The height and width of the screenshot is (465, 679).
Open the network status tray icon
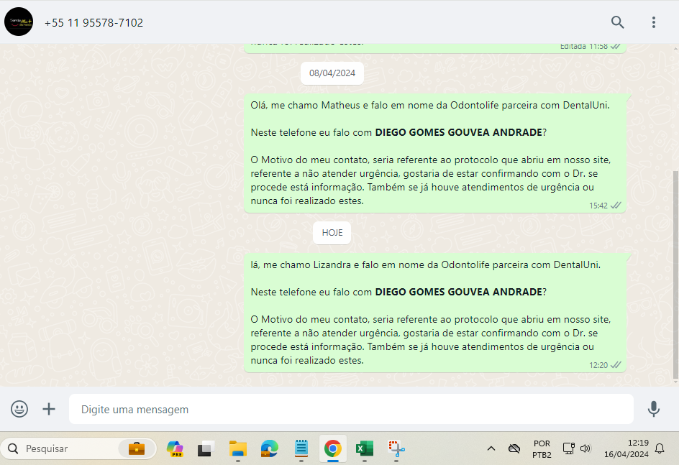tap(568, 448)
